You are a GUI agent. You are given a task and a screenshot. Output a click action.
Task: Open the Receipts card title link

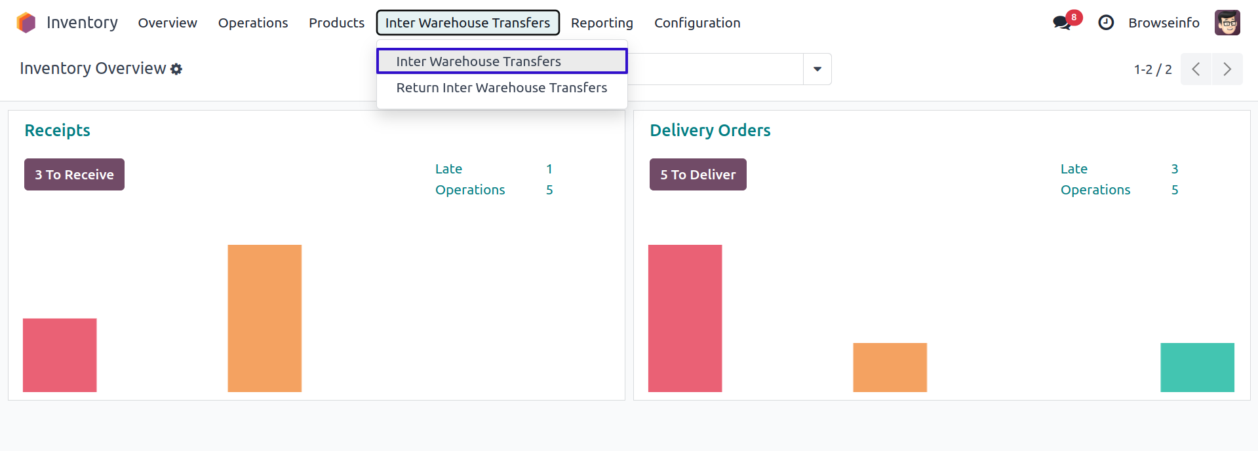tap(58, 130)
